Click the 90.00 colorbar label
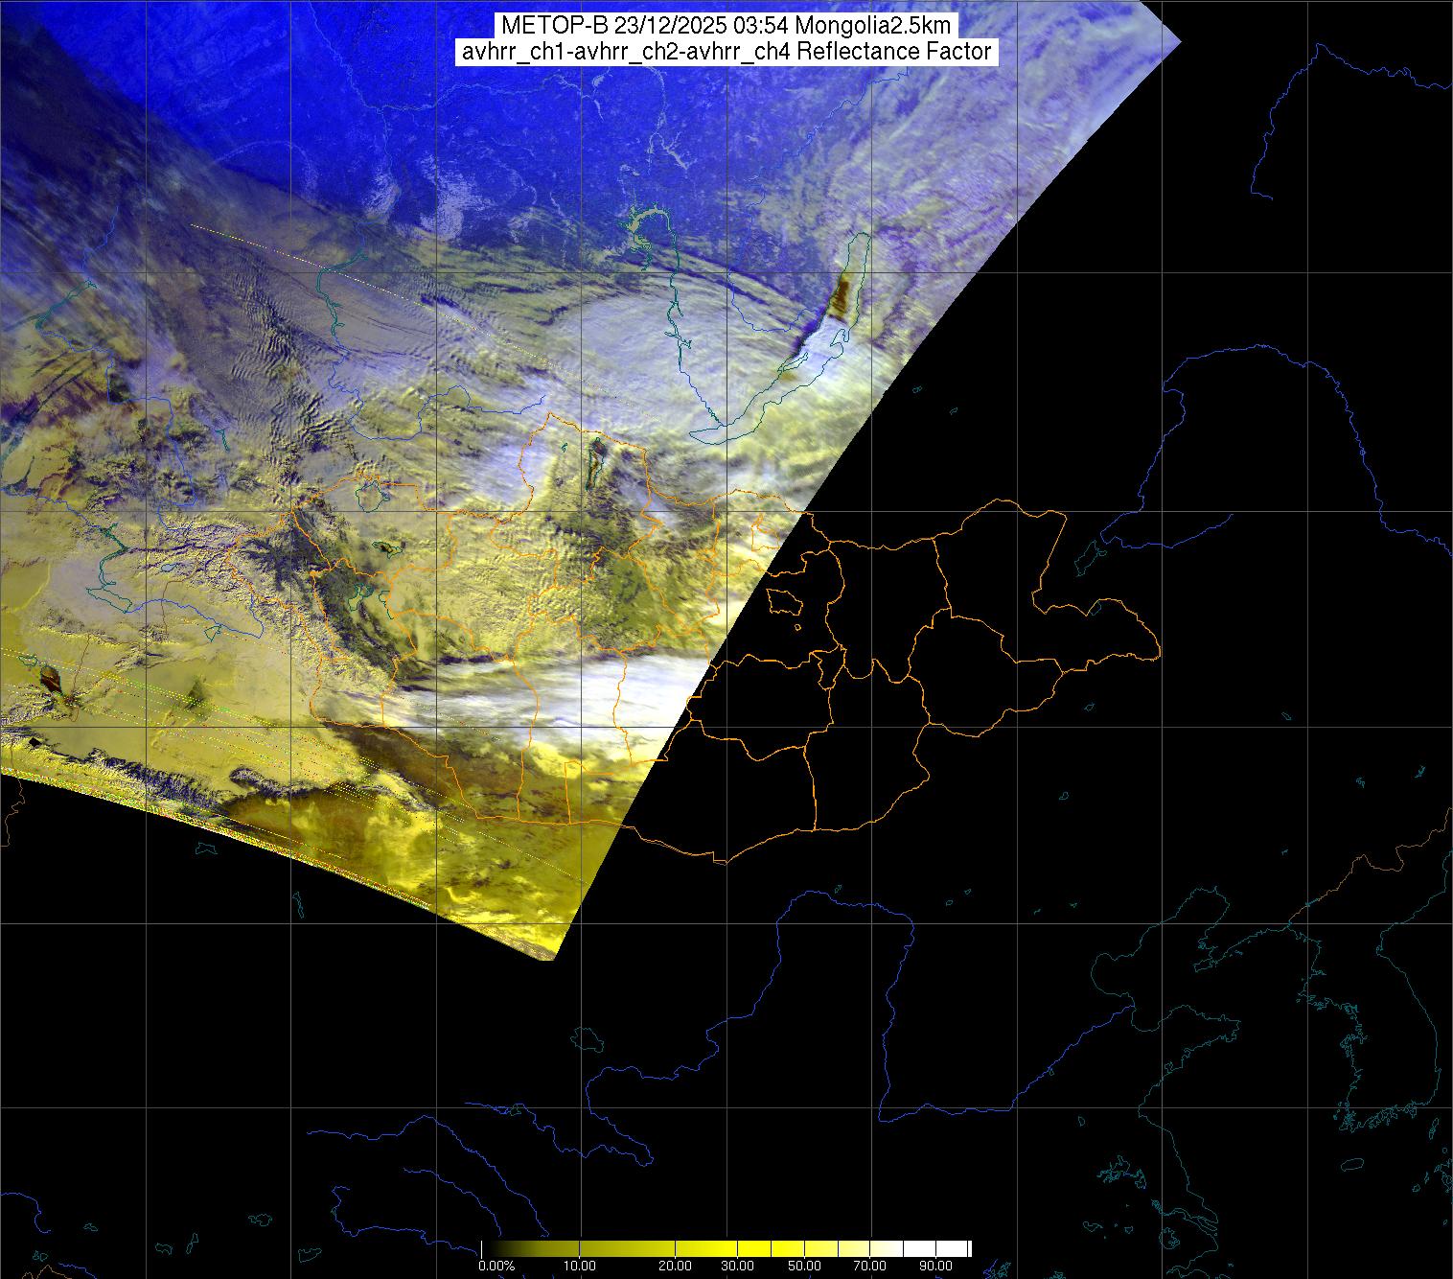 point(934,1267)
